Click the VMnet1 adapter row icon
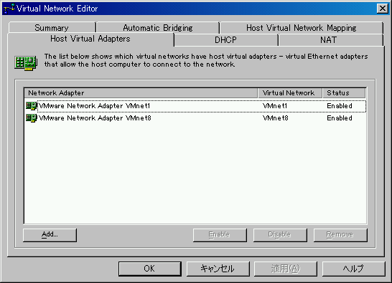Screen dimensions: 392x283 click(x=32, y=106)
